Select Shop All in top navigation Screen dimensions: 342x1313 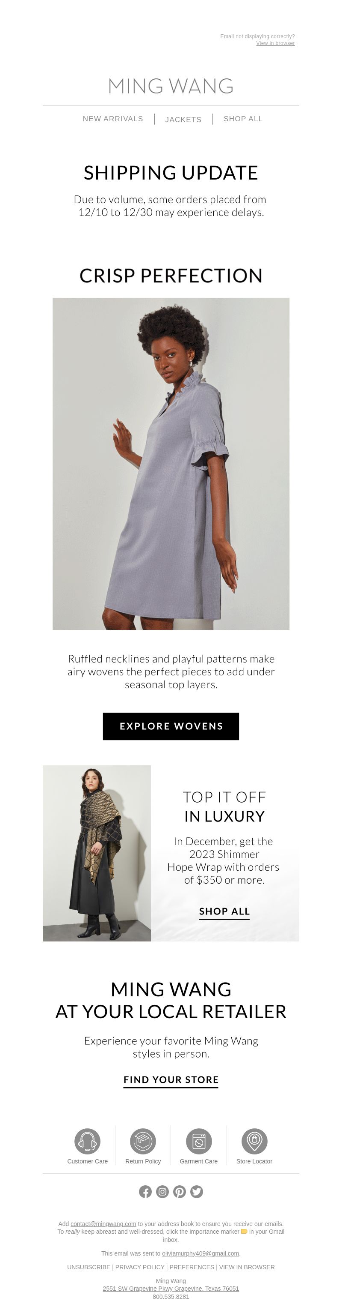pyautogui.click(x=243, y=119)
